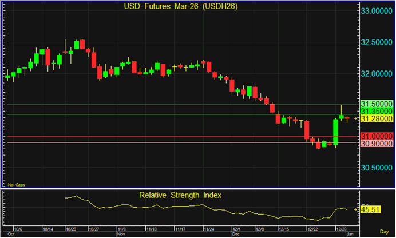Click the Nov month label on time axis

121,235
